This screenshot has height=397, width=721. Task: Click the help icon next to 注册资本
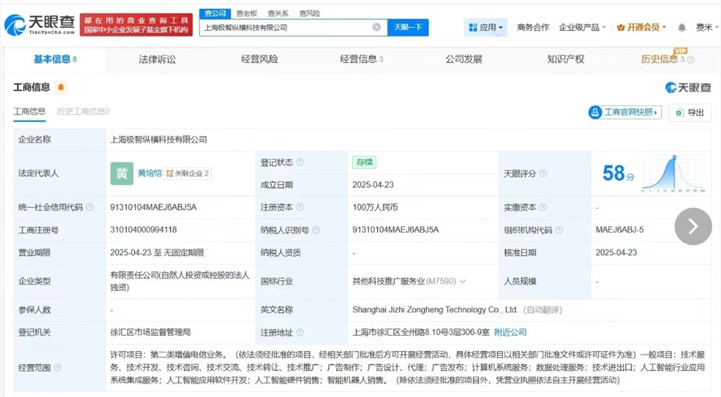coord(300,208)
